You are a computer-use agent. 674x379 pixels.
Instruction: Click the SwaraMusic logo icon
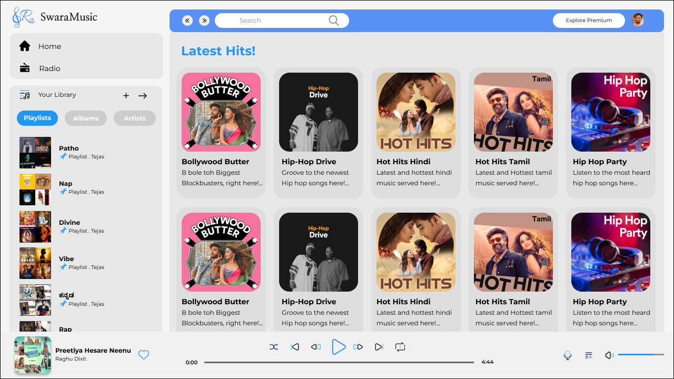(24, 17)
